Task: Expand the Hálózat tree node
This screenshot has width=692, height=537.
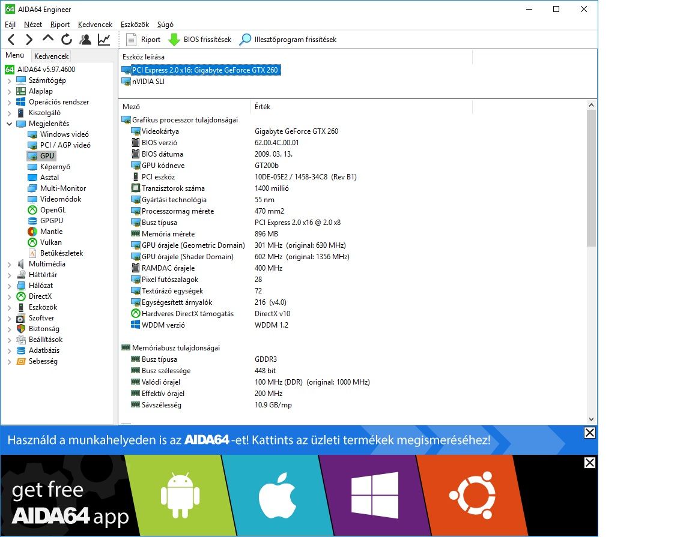Action: point(9,286)
